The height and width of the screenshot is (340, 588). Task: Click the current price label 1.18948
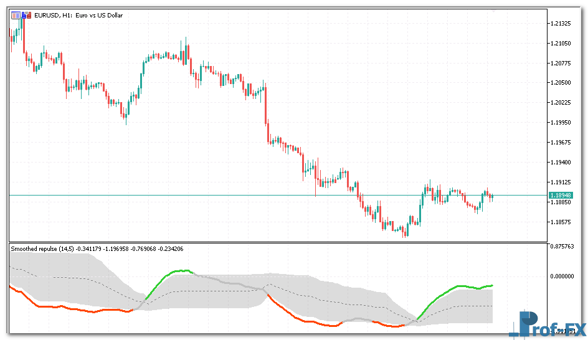[561, 196]
